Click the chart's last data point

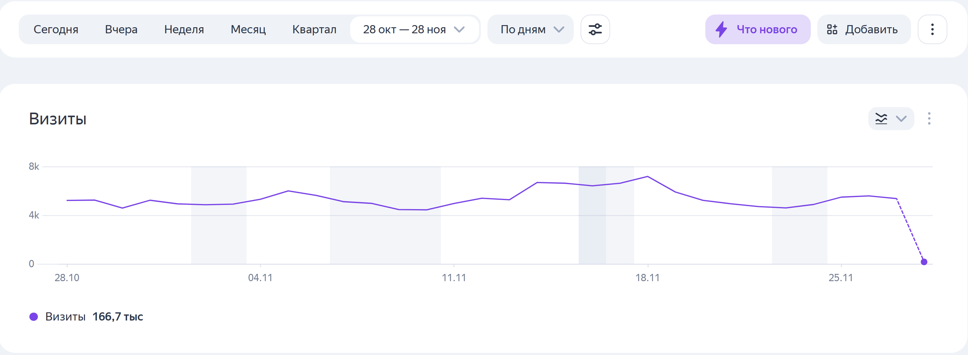pyautogui.click(x=924, y=262)
